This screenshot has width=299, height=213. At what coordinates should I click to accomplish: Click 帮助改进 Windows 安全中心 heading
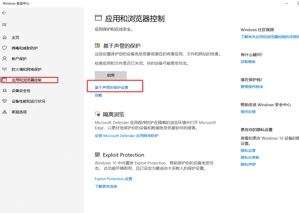[266, 105]
